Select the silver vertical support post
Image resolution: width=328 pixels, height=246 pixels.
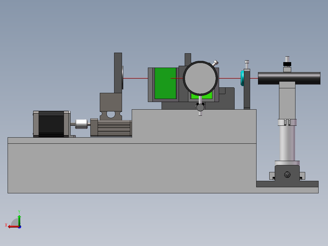[x=287, y=143]
